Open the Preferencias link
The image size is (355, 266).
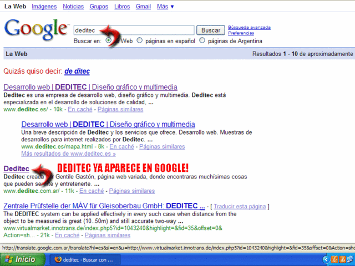point(241,33)
